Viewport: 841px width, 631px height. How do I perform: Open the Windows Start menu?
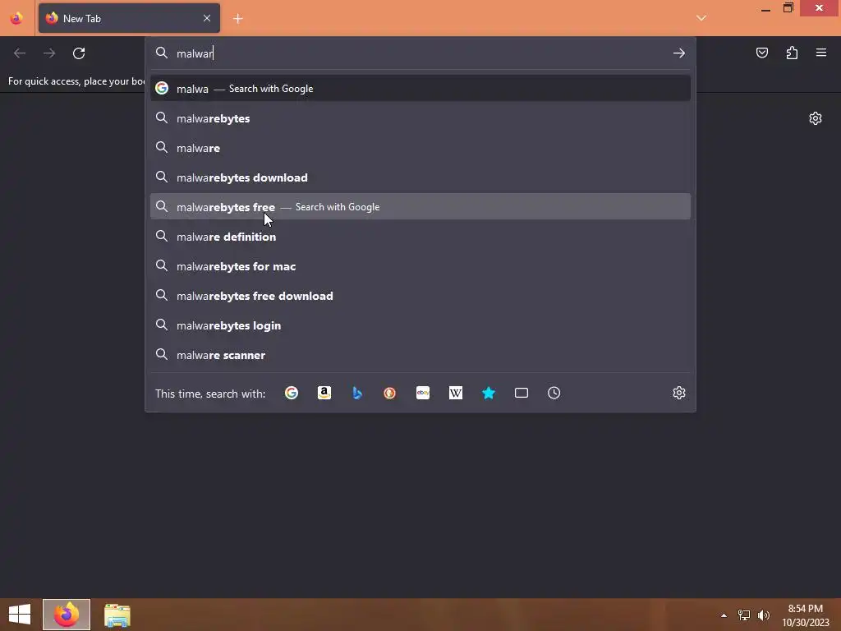coord(20,615)
